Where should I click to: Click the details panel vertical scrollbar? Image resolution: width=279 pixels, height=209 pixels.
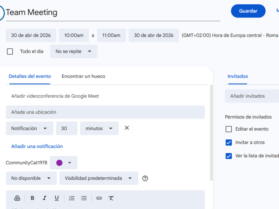211,133
